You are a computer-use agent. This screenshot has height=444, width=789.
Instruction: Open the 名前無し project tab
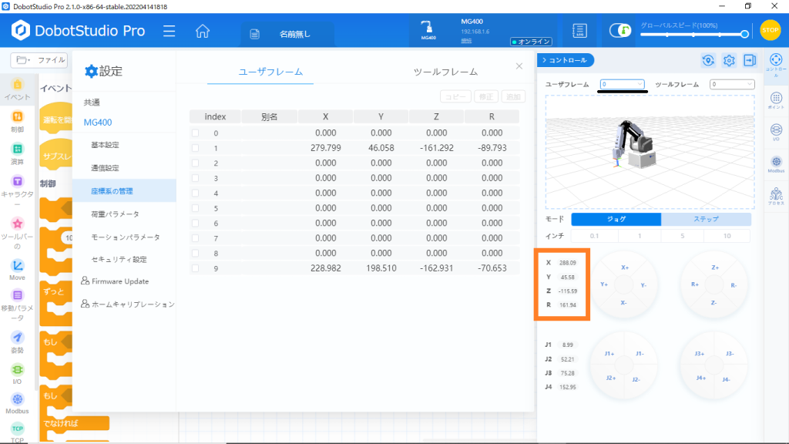click(287, 34)
